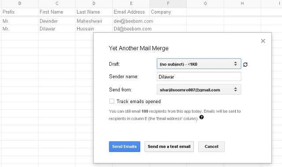Select the Prefix header cell
The height and width of the screenshot is (167, 282).
pos(20,12)
